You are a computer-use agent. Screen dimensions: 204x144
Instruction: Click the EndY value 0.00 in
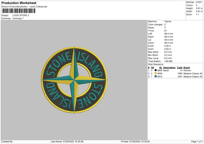coord(168,49)
